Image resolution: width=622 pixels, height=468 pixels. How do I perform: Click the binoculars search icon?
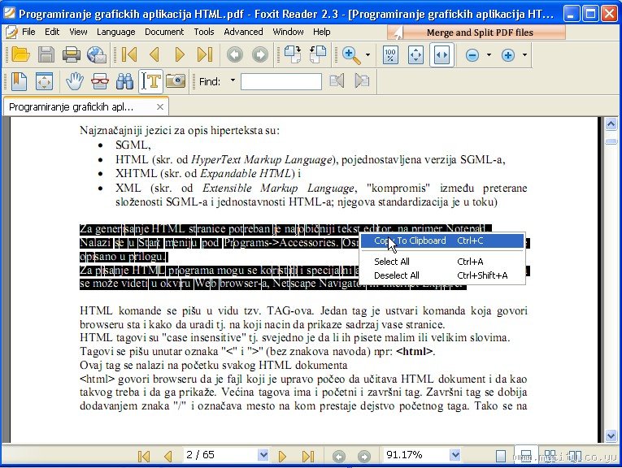click(124, 81)
